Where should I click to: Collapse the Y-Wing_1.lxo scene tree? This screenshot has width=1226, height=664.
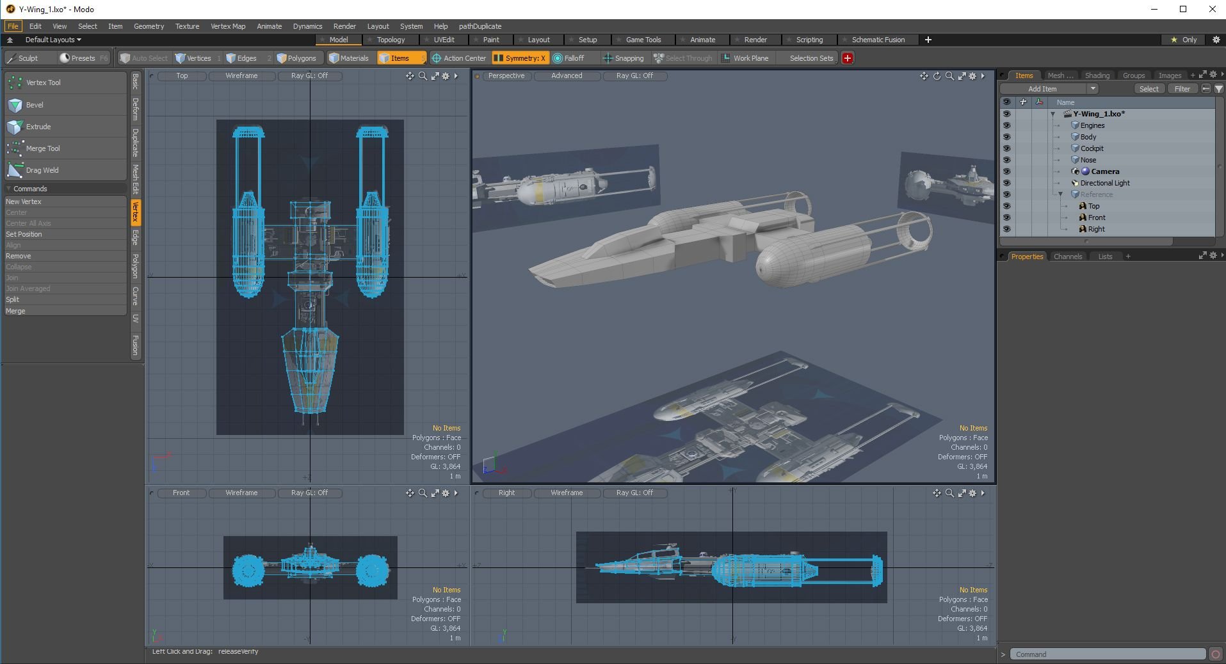point(1053,114)
